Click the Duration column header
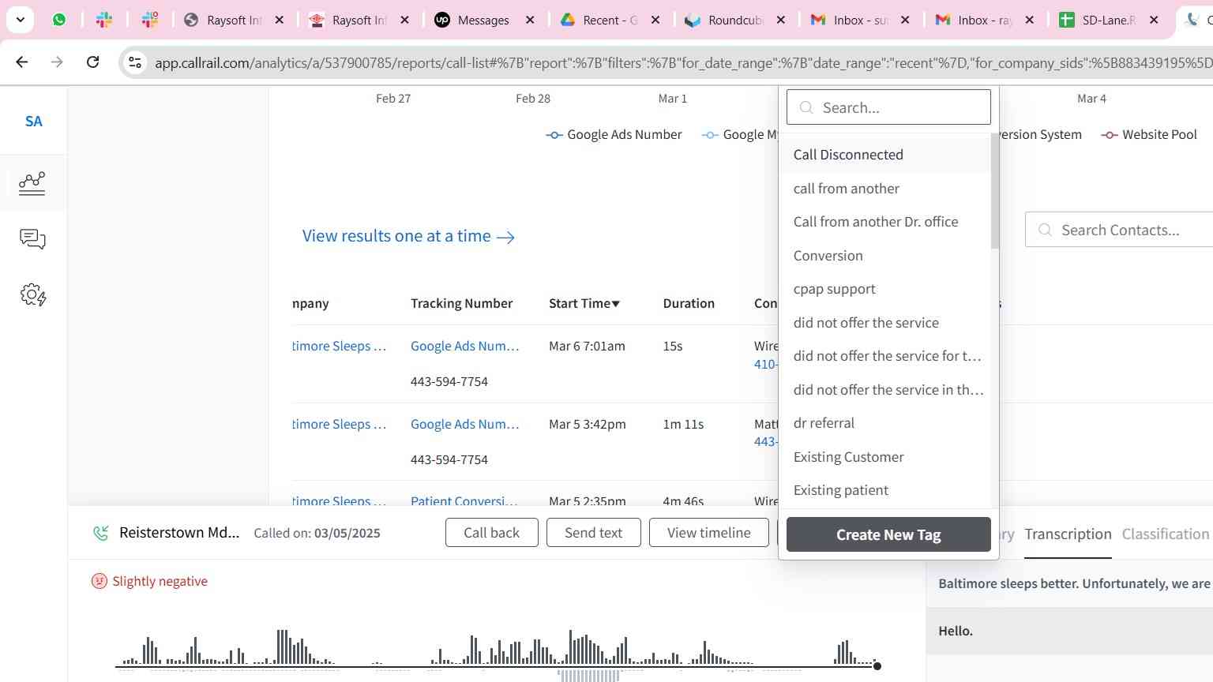The width and height of the screenshot is (1213, 682). 689,303
